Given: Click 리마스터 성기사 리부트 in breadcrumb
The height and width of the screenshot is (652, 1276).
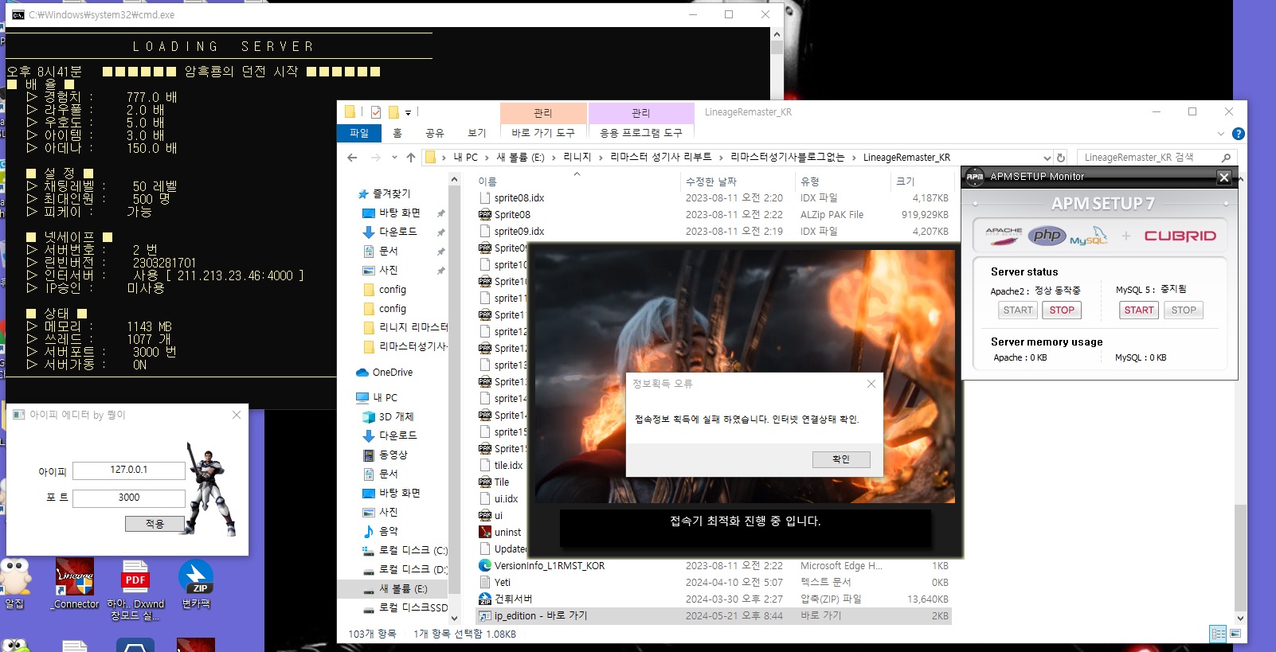Looking at the screenshot, I should tap(660, 158).
